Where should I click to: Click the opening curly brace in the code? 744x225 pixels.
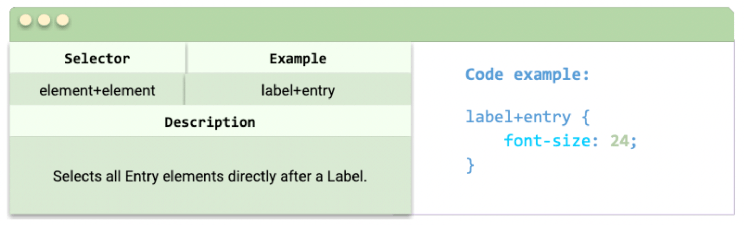[x=586, y=117]
